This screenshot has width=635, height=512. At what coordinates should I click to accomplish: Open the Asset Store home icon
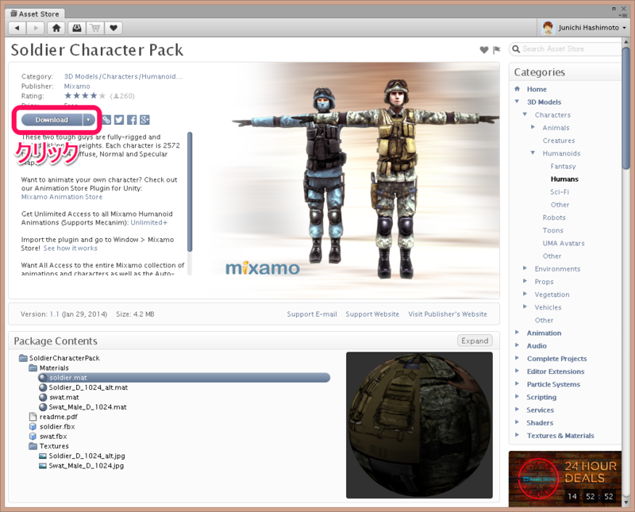(x=56, y=28)
